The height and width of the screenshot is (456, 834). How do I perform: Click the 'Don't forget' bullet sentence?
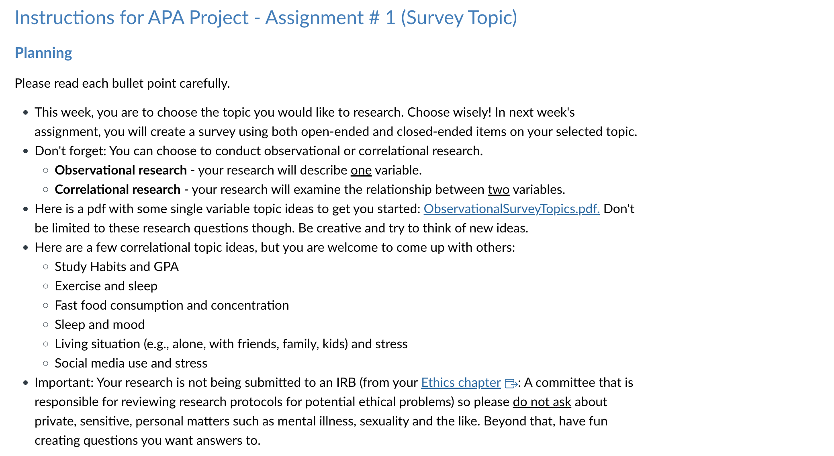(x=259, y=151)
